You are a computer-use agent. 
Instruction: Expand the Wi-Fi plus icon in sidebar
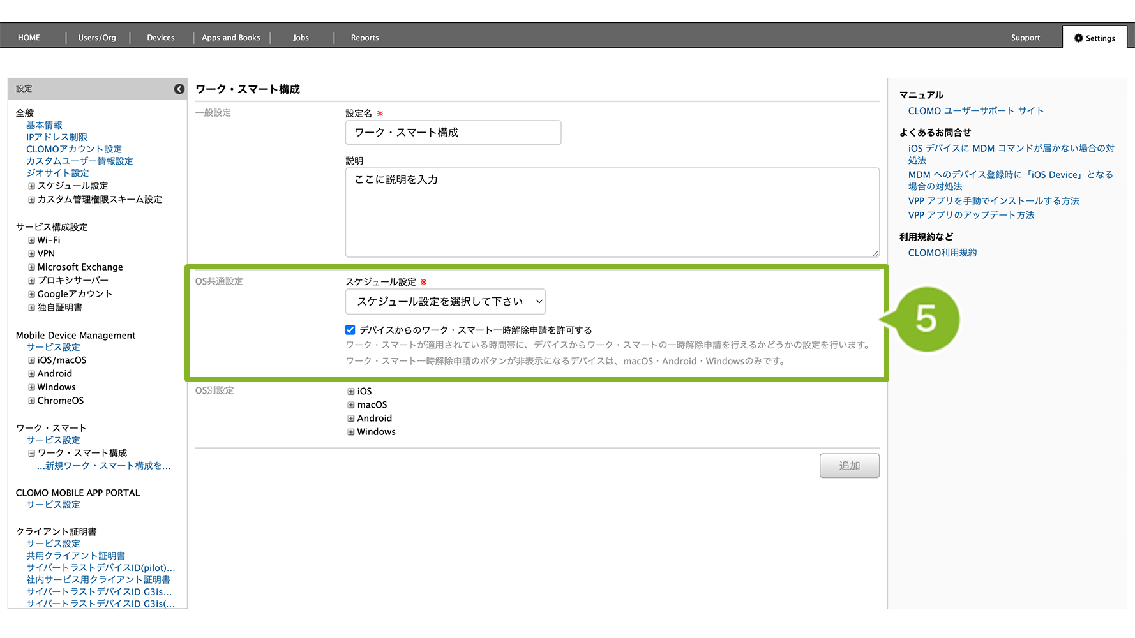(x=31, y=241)
